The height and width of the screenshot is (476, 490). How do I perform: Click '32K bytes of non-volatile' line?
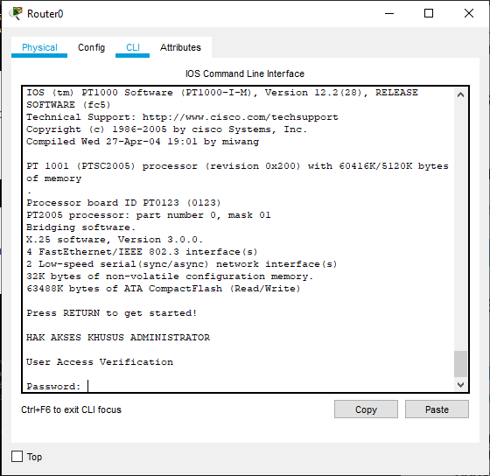point(170,276)
